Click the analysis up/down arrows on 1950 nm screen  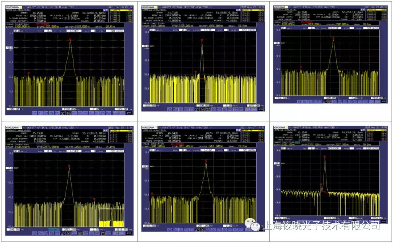pyautogui.click(x=238, y=10)
